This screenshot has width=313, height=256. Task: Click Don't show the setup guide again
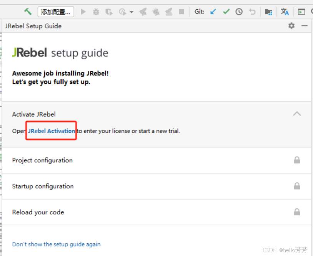56,244
